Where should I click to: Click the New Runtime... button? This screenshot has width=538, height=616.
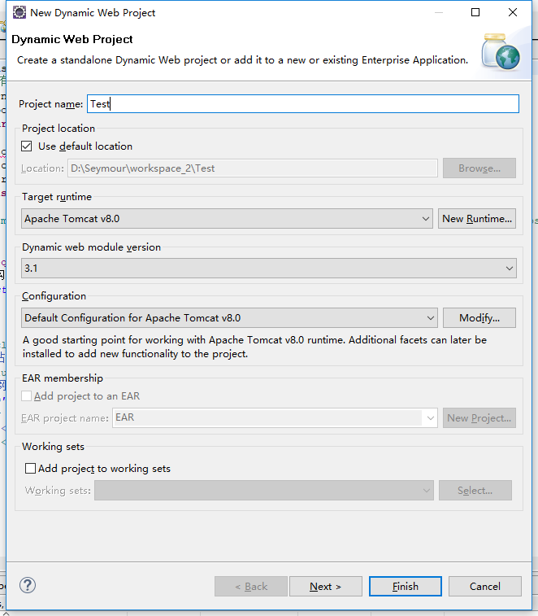point(477,218)
